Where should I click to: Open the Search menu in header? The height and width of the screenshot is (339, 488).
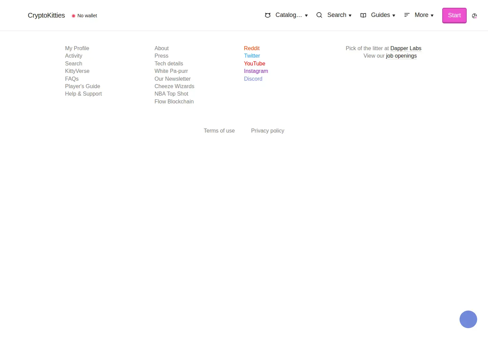tap(334, 15)
